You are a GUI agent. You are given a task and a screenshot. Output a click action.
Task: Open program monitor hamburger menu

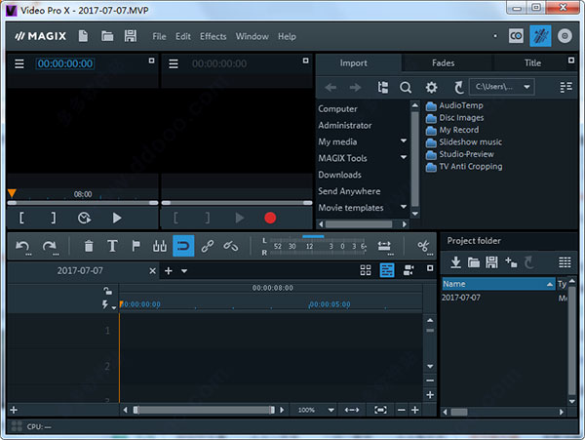[x=174, y=63]
